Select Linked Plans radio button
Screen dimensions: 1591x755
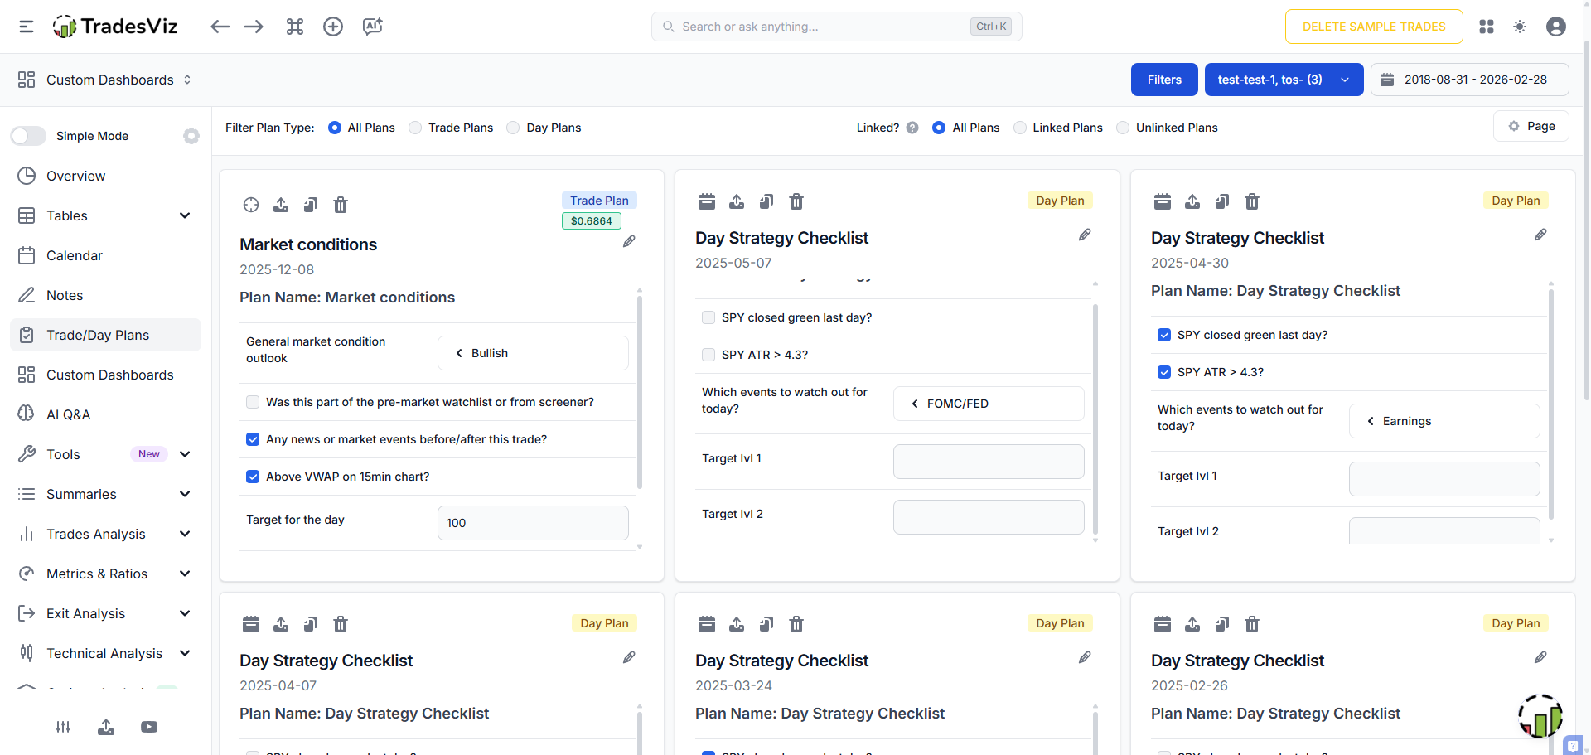pos(1020,128)
